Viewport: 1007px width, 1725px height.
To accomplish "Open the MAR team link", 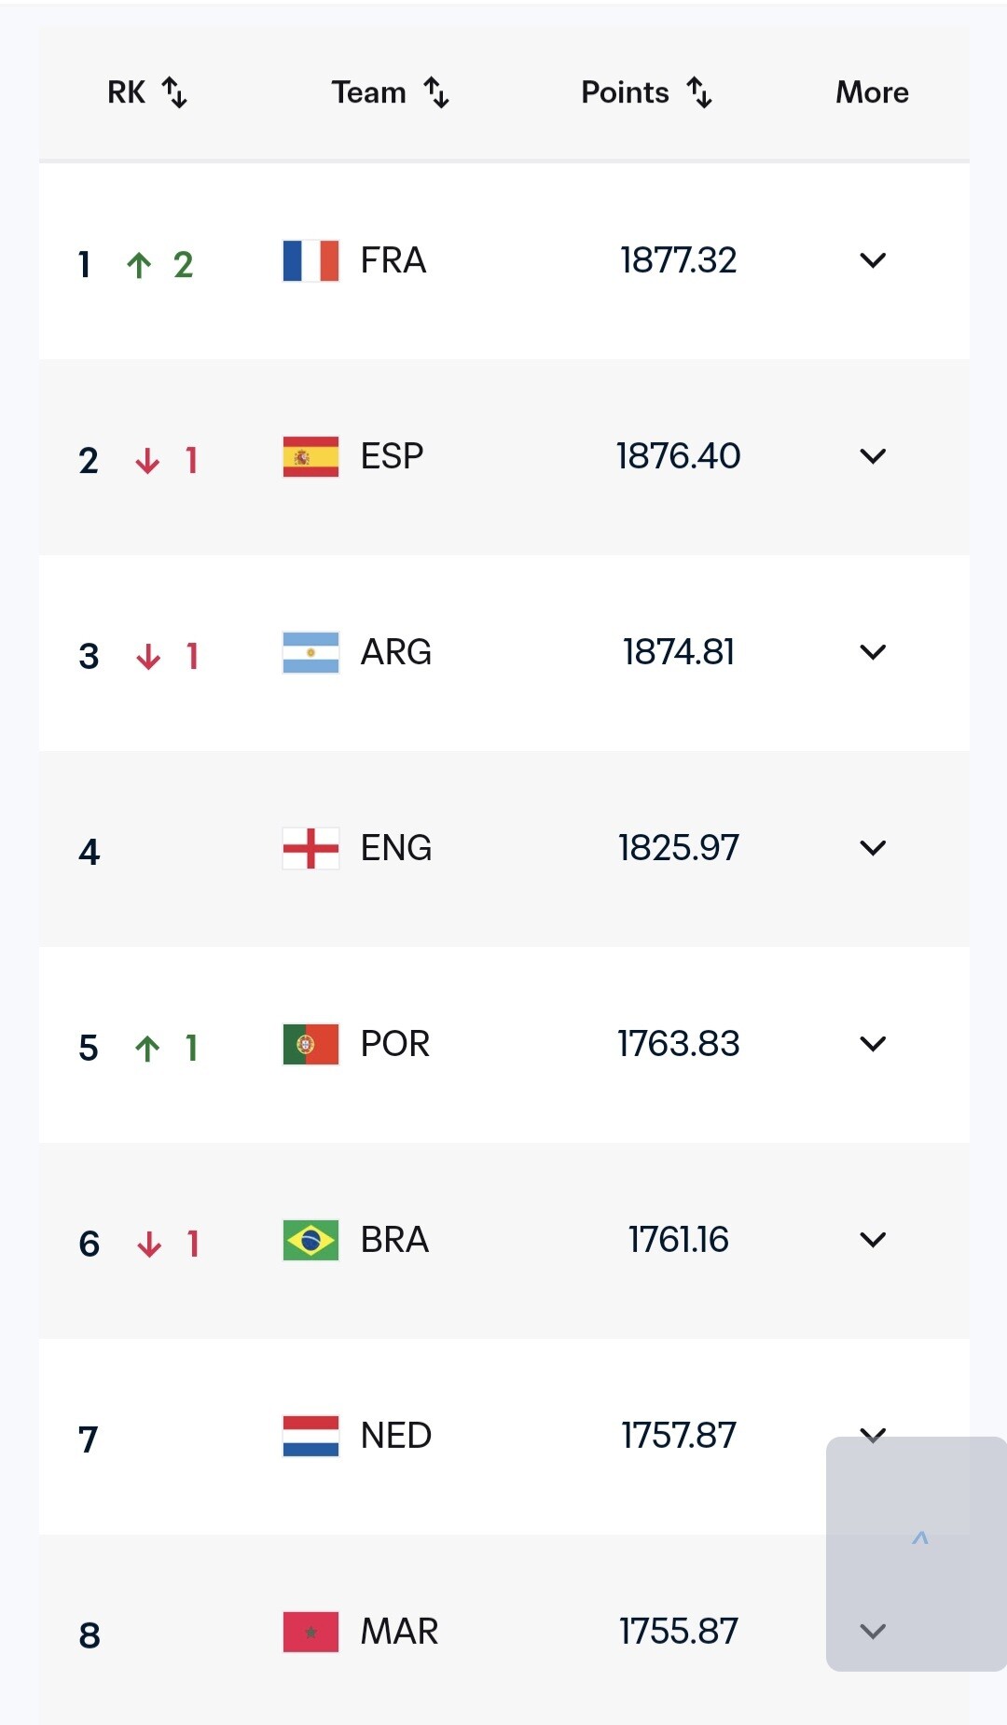I will 399,1632.
